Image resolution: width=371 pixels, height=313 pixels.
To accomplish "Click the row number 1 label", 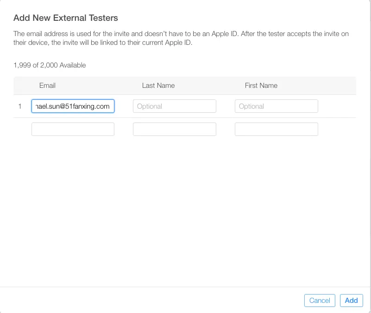I will click(x=20, y=106).
